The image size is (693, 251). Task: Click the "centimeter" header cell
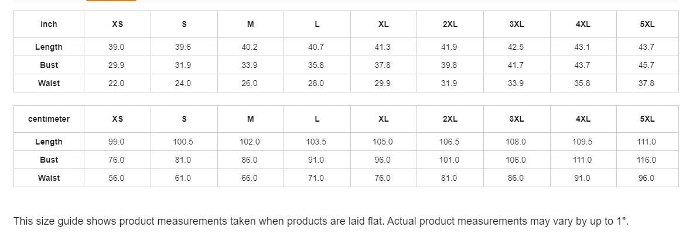(x=49, y=119)
